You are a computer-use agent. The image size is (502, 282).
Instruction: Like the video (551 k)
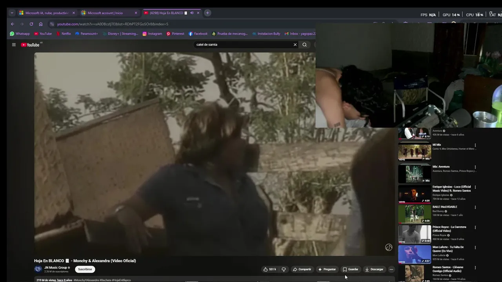click(x=270, y=269)
